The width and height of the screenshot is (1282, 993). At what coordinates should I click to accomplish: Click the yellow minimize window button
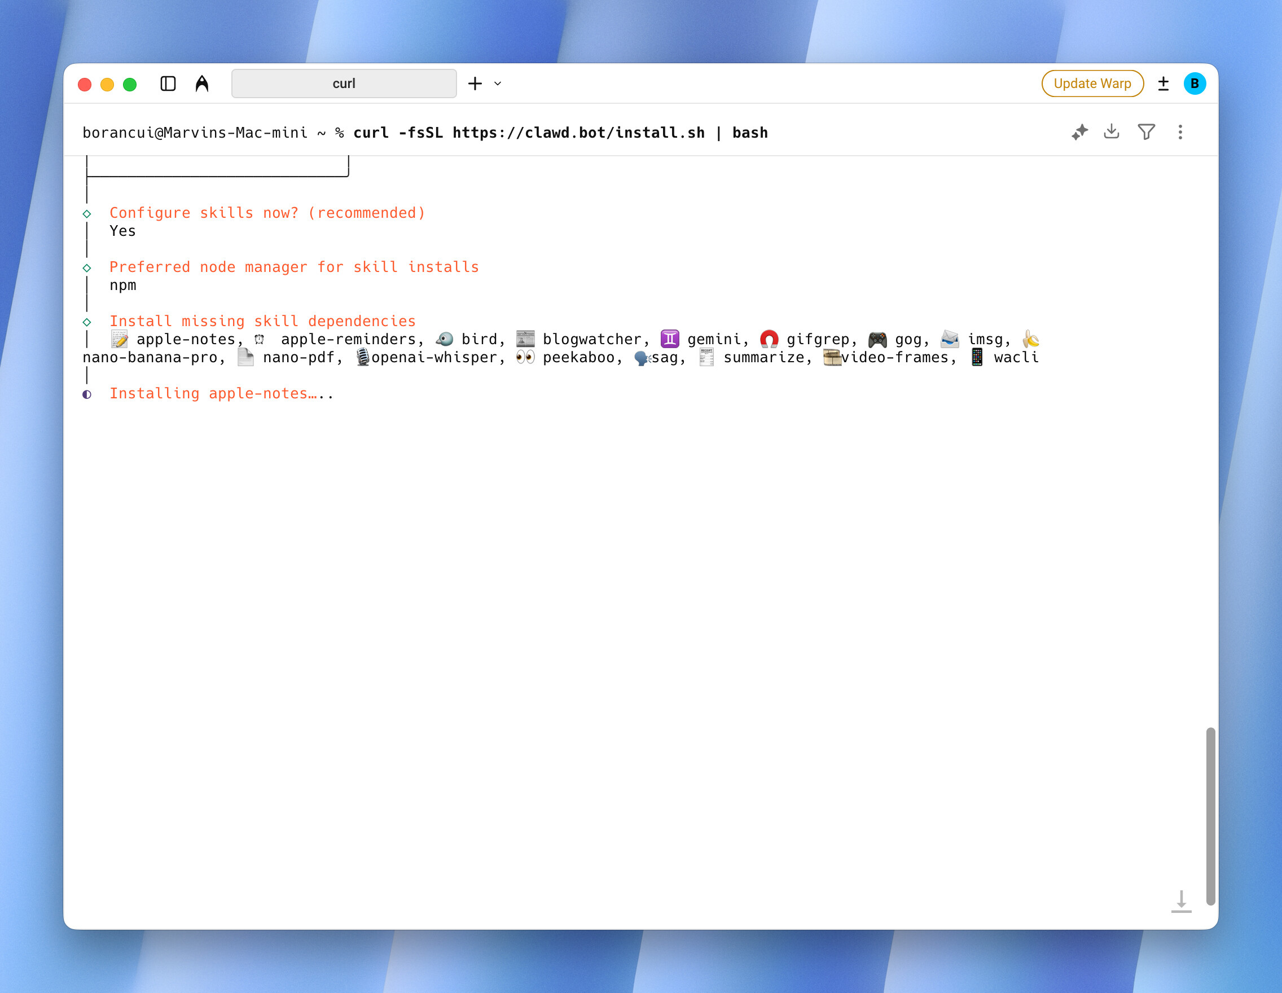(107, 85)
